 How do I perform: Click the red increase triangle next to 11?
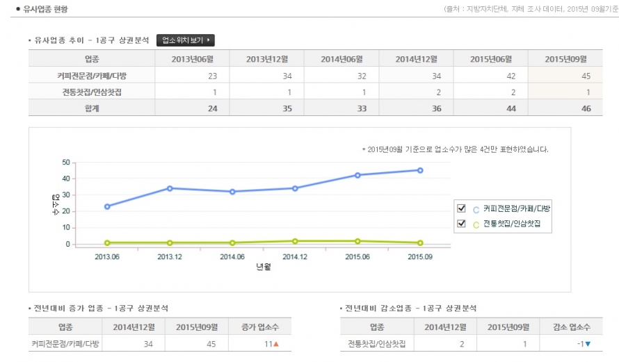click(276, 344)
